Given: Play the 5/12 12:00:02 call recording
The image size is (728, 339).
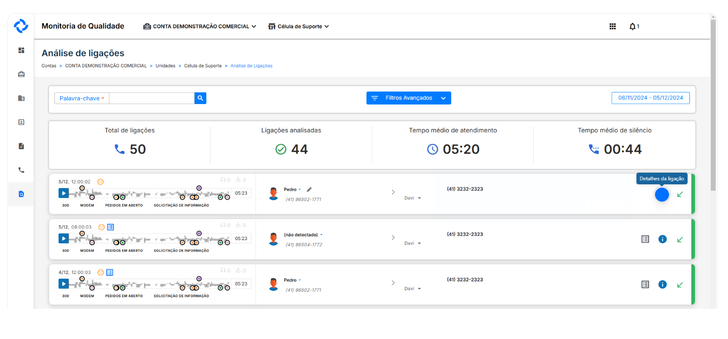Looking at the screenshot, I should 64,193.
